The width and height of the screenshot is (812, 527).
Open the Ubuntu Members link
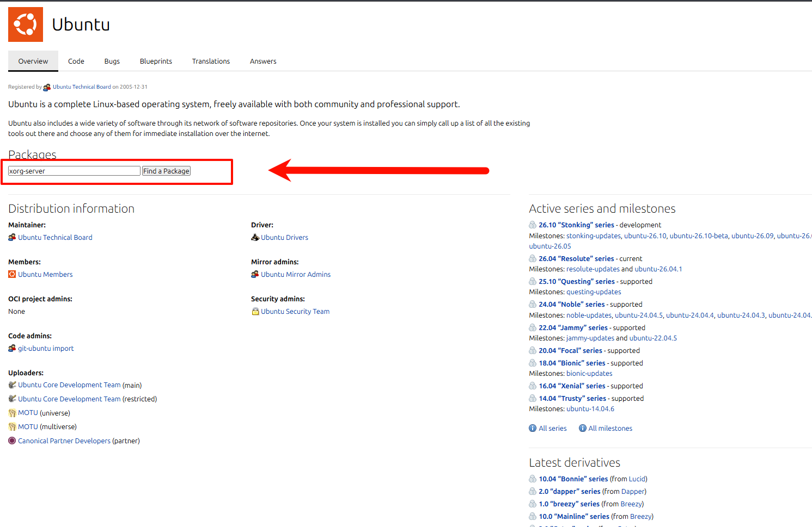(45, 274)
